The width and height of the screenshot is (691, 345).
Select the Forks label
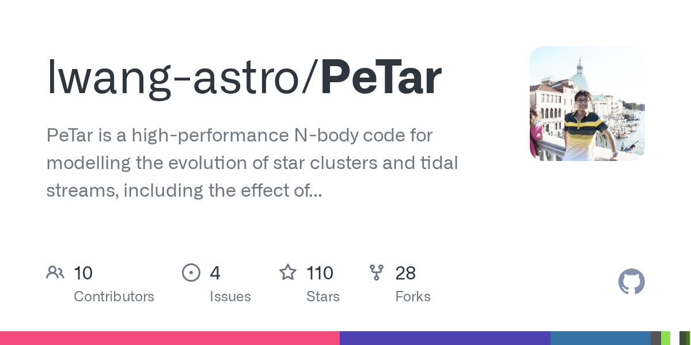413,297
